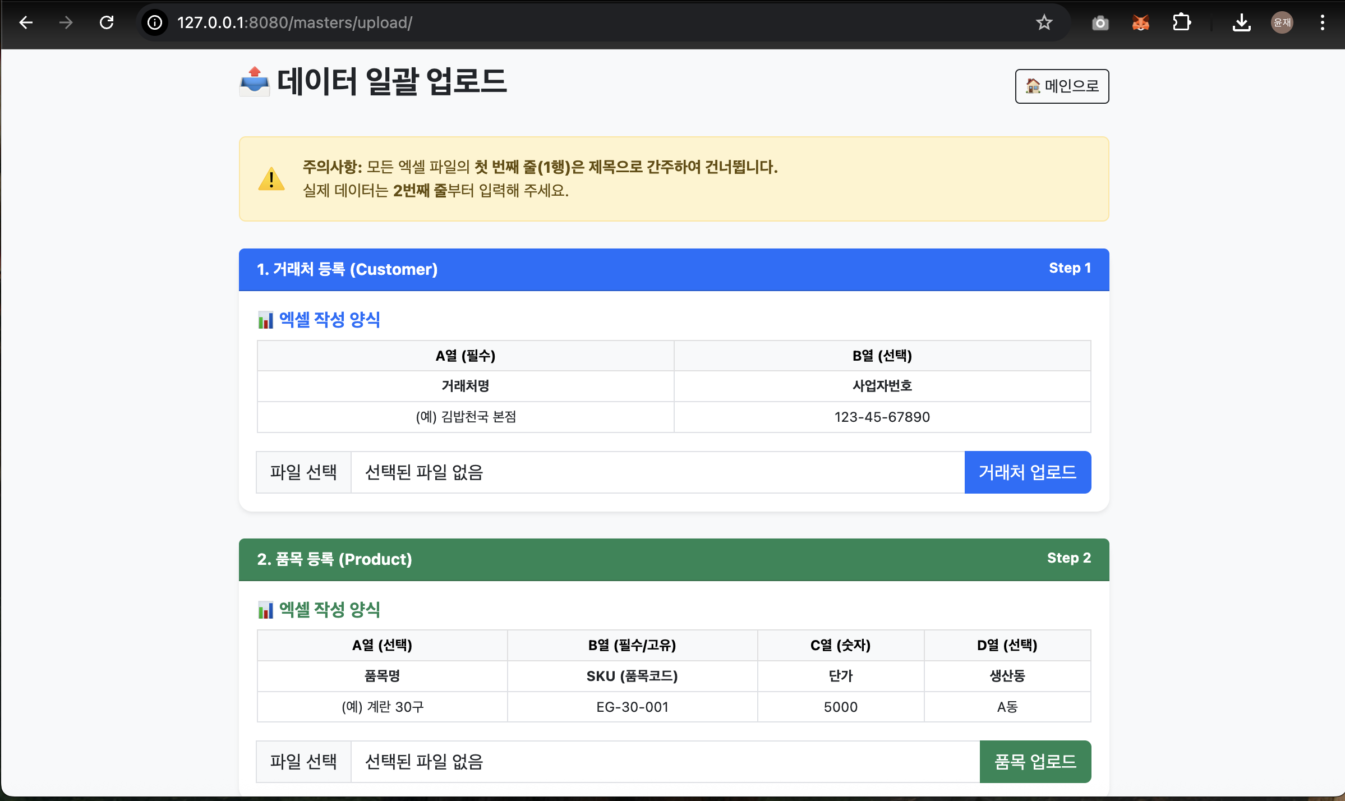1345x801 pixels.
Task: Click the address bar URL text
Action: (x=295, y=22)
